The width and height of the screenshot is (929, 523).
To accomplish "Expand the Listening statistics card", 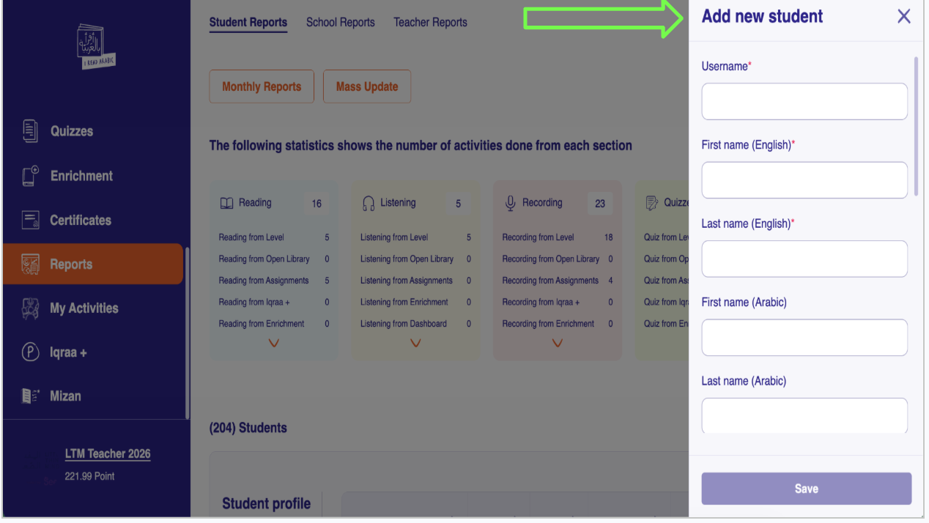I will [415, 343].
